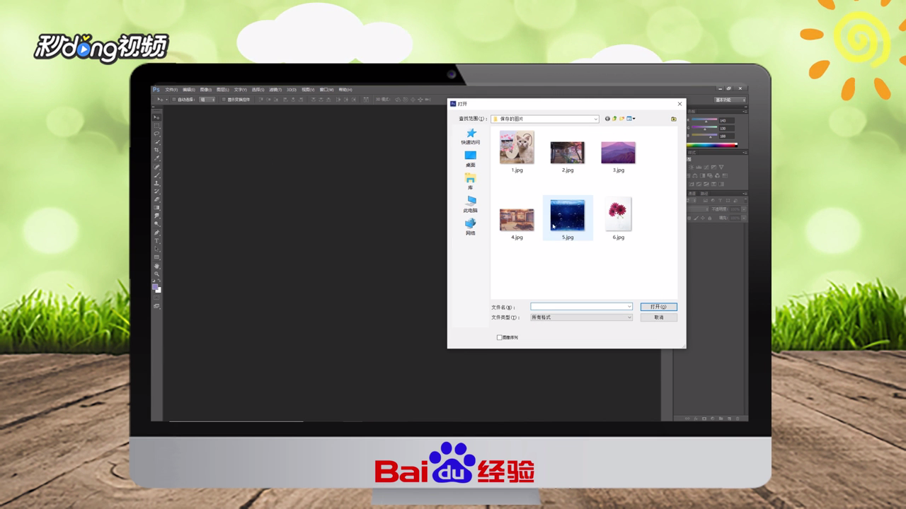
Task: Select the 1.jpg cat thumbnail
Action: (x=517, y=147)
